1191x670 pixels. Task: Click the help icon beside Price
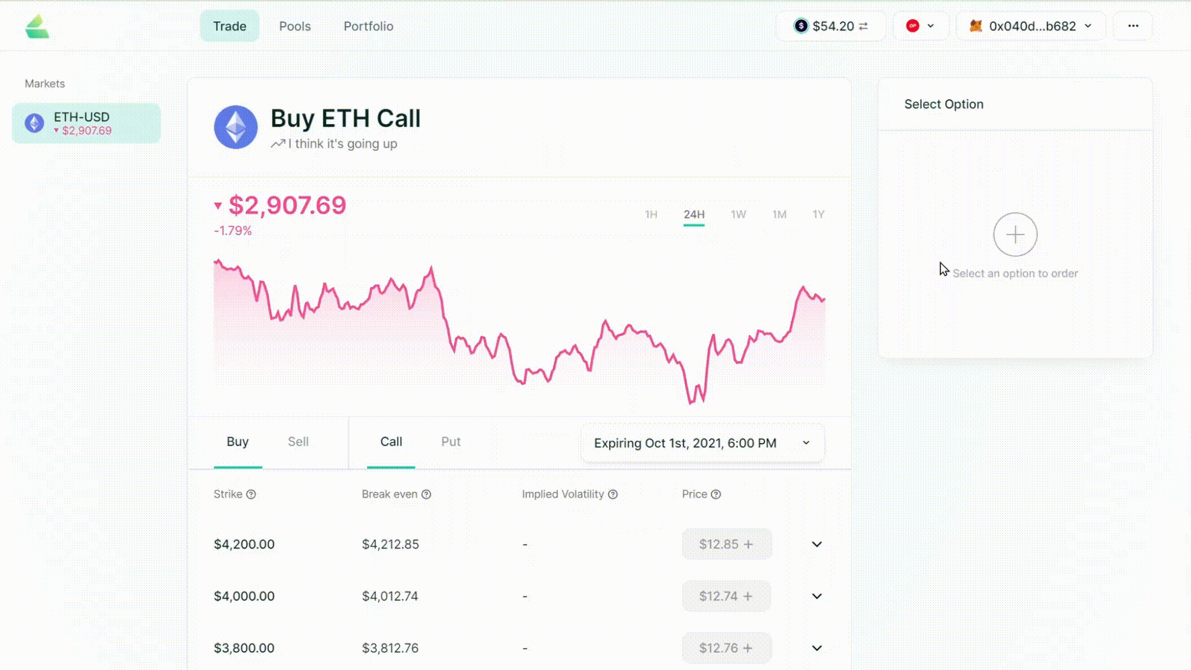(716, 494)
